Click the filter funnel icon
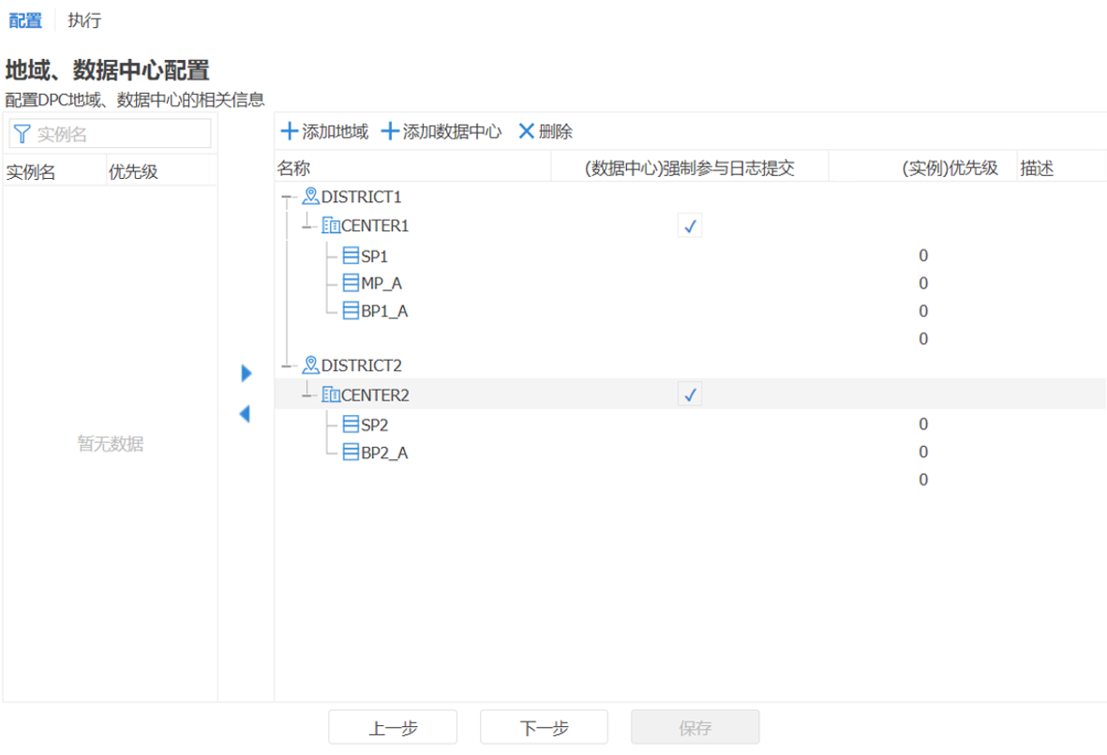 pos(22,134)
